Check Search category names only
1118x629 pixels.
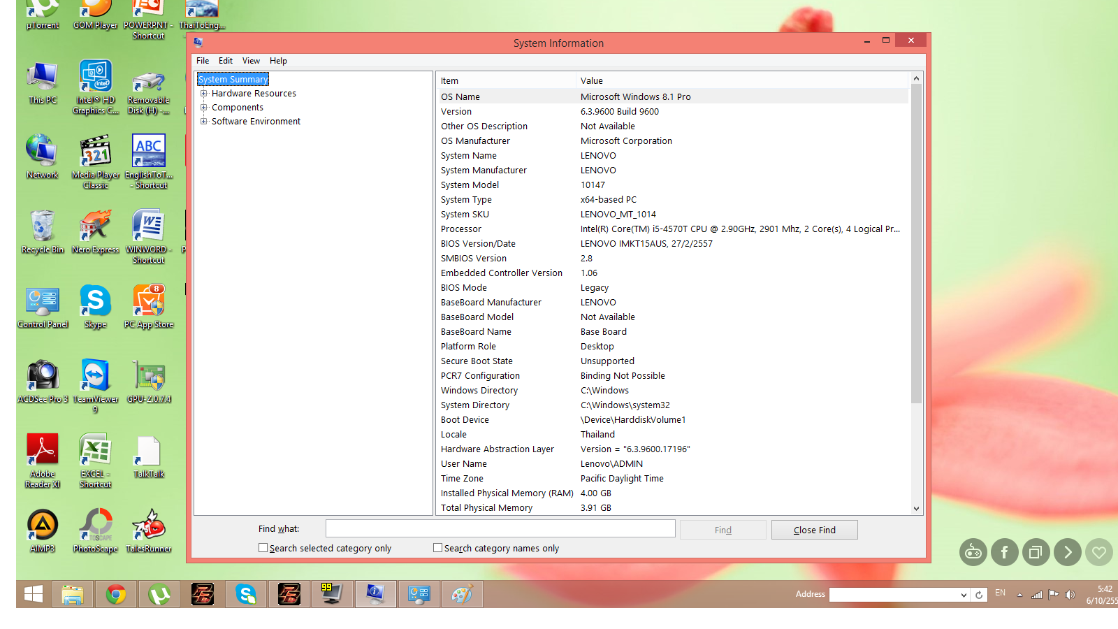[438, 548]
